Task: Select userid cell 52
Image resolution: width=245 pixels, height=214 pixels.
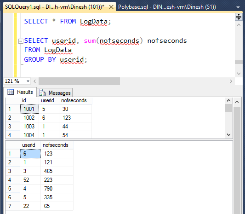Action: click(x=30, y=180)
